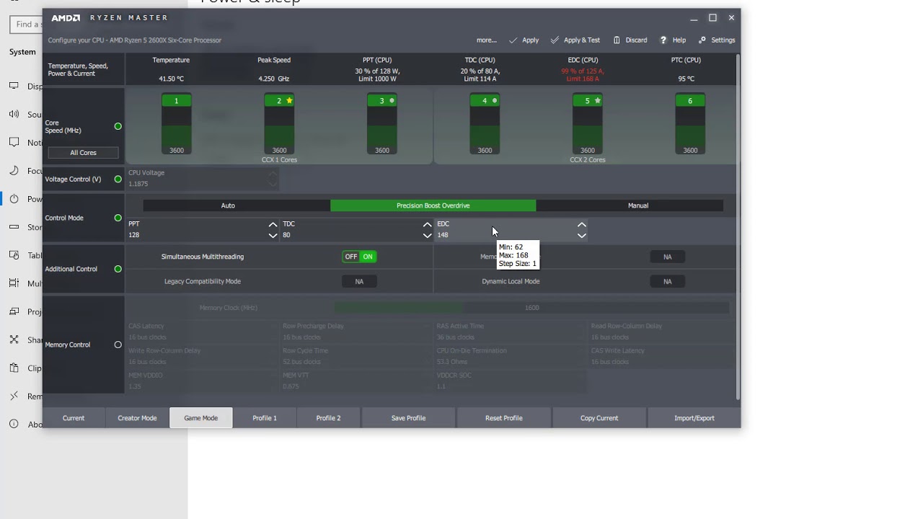923x519 pixels.
Task: Open Profile 2 tab
Action: [328, 418]
